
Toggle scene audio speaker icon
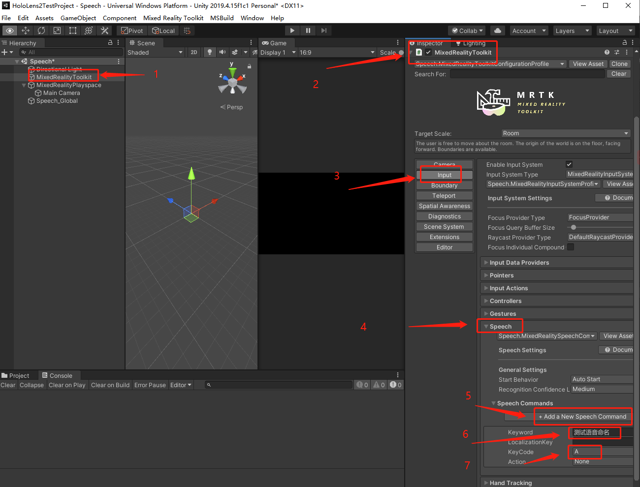tap(222, 52)
